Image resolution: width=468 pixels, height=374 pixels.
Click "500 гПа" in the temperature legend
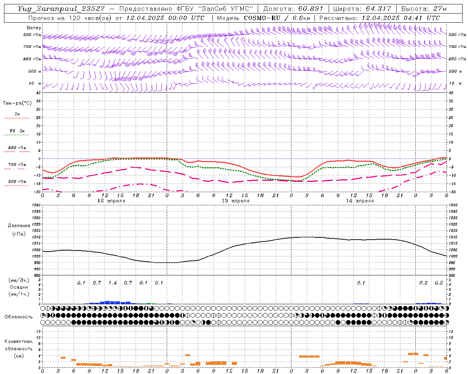[17, 182]
